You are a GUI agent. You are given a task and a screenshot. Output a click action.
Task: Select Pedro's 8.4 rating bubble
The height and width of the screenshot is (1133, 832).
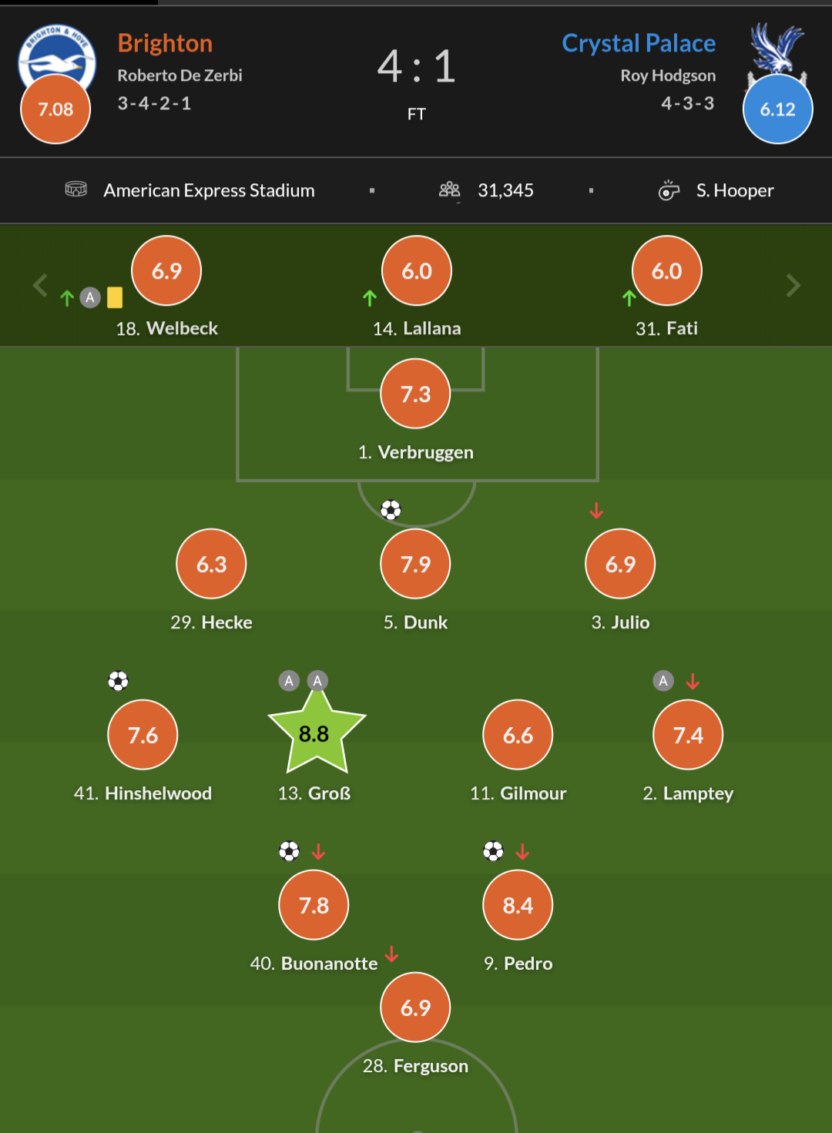518,905
